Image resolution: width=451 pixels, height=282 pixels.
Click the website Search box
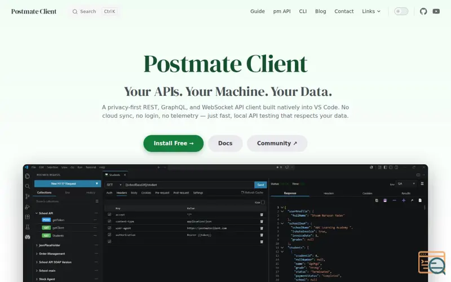[95, 11]
